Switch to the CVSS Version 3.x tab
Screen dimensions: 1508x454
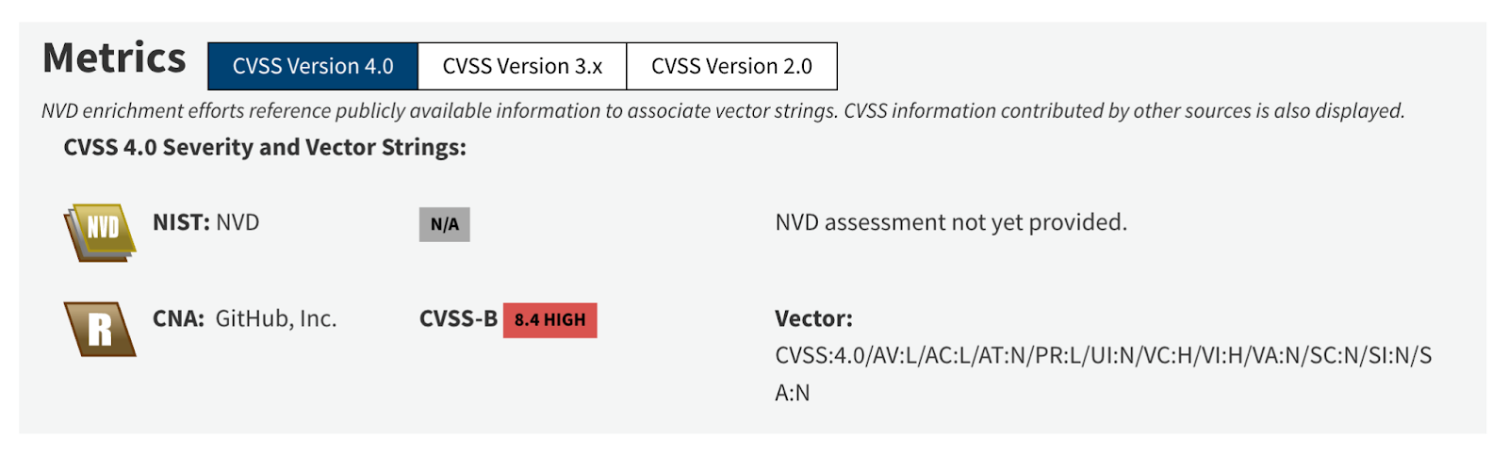522,66
